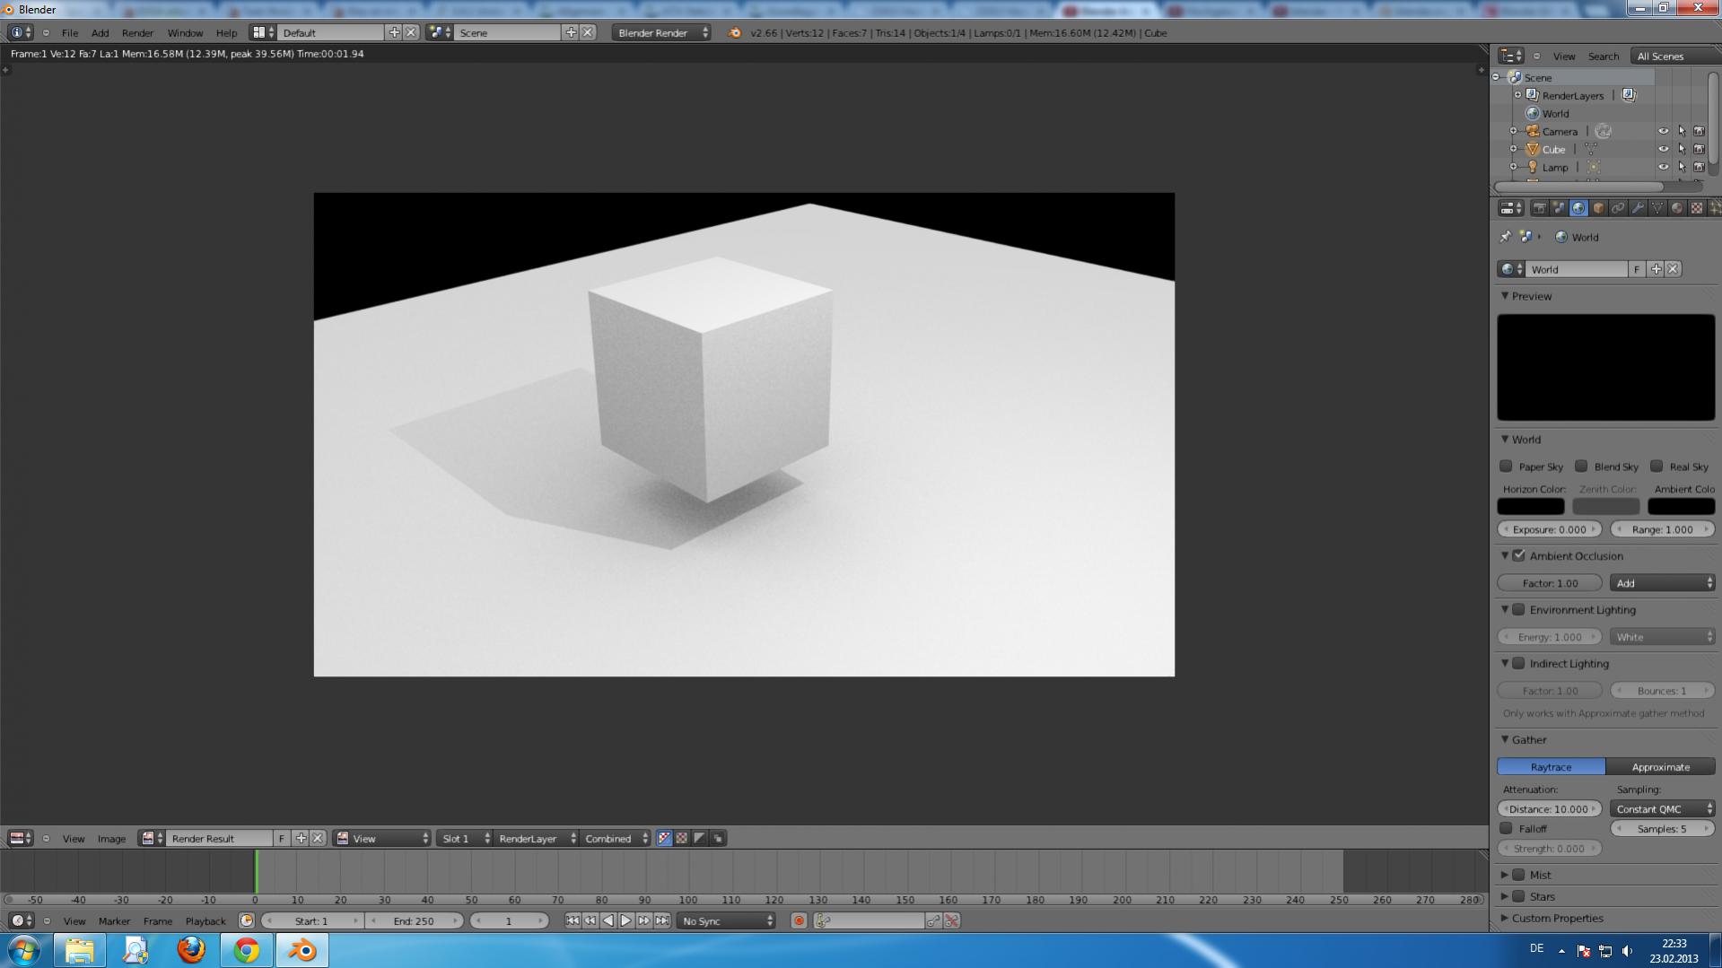The image size is (1722, 968).
Task: Disable the Ambient Occlusion checkbox
Action: [x=1518, y=555]
